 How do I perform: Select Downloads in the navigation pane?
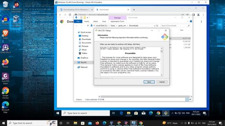(86, 39)
